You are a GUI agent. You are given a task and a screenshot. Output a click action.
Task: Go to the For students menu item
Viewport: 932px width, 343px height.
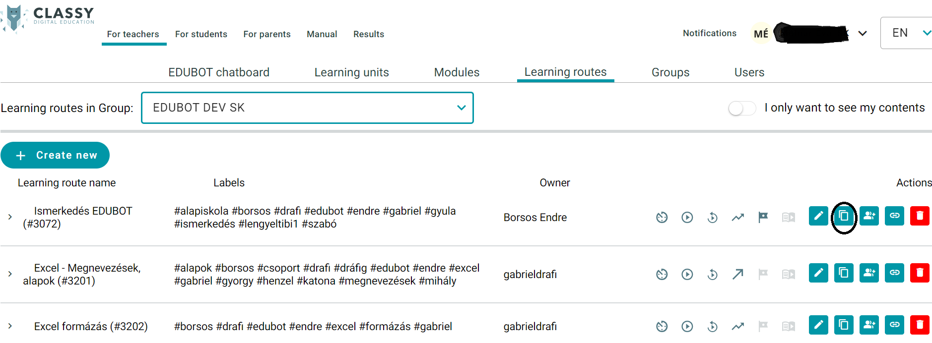click(x=201, y=34)
